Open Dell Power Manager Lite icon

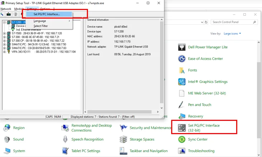(x=182, y=47)
